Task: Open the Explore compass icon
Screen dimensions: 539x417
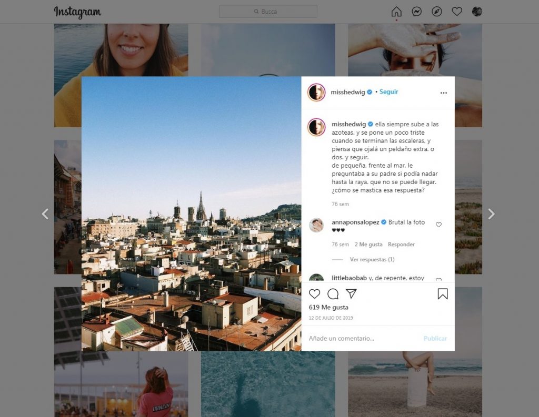Action: coord(436,12)
